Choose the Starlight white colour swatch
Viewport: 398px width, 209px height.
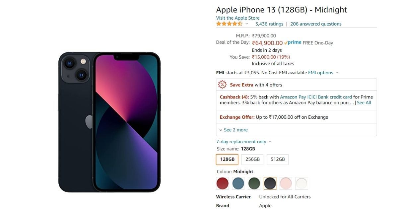(302, 183)
